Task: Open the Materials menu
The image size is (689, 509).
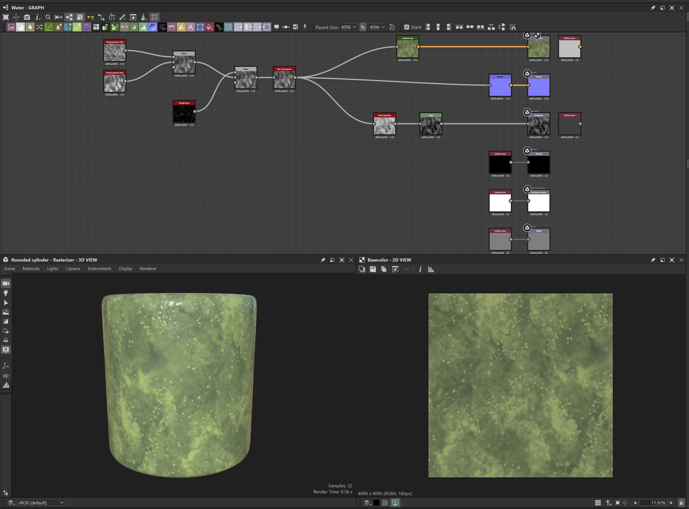Action: [x=31, y=269]
